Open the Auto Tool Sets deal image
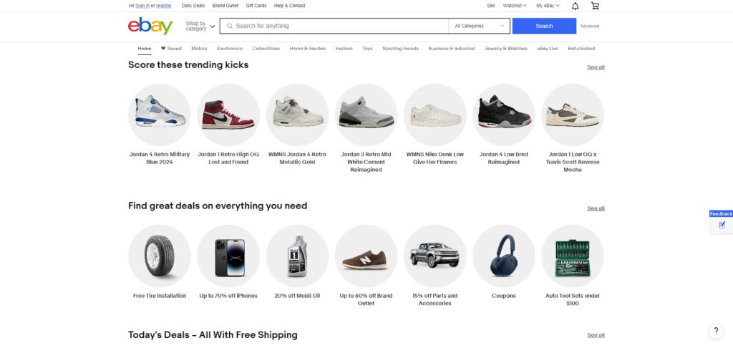 click(573, 256)
